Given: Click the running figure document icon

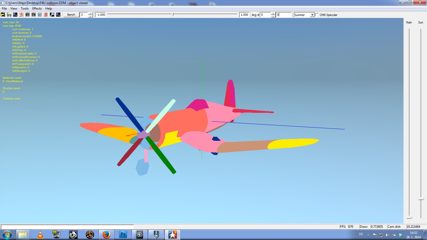Looking at the screenshot, I should click(21, 15).
